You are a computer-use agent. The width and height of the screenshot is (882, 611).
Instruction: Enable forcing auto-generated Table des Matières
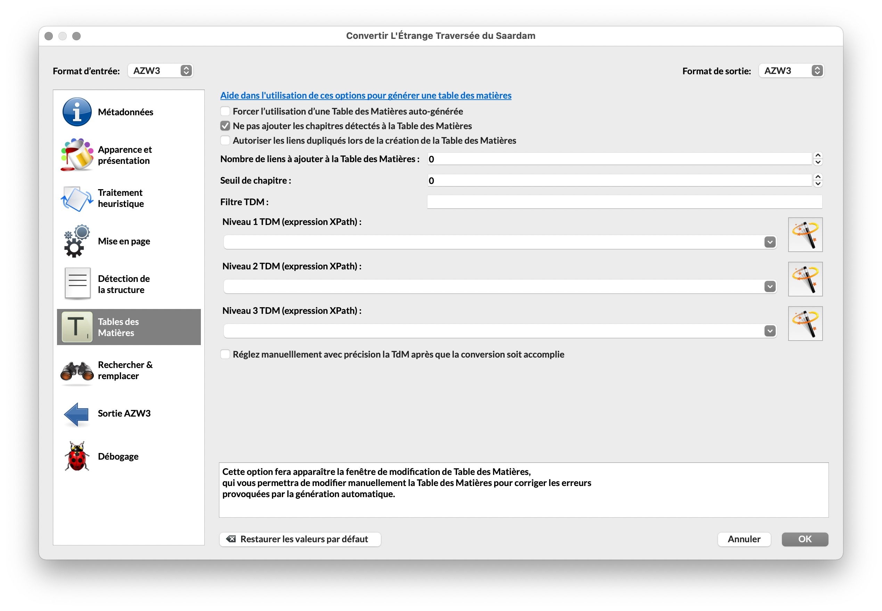pyautogui.click(x=225, y=111)
